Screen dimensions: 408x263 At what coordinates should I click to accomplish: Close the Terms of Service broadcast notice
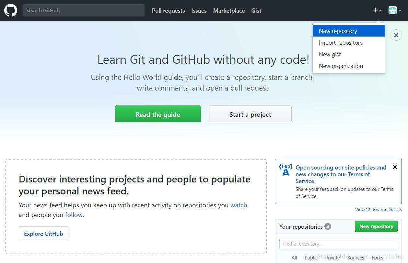tap(395, 167)
